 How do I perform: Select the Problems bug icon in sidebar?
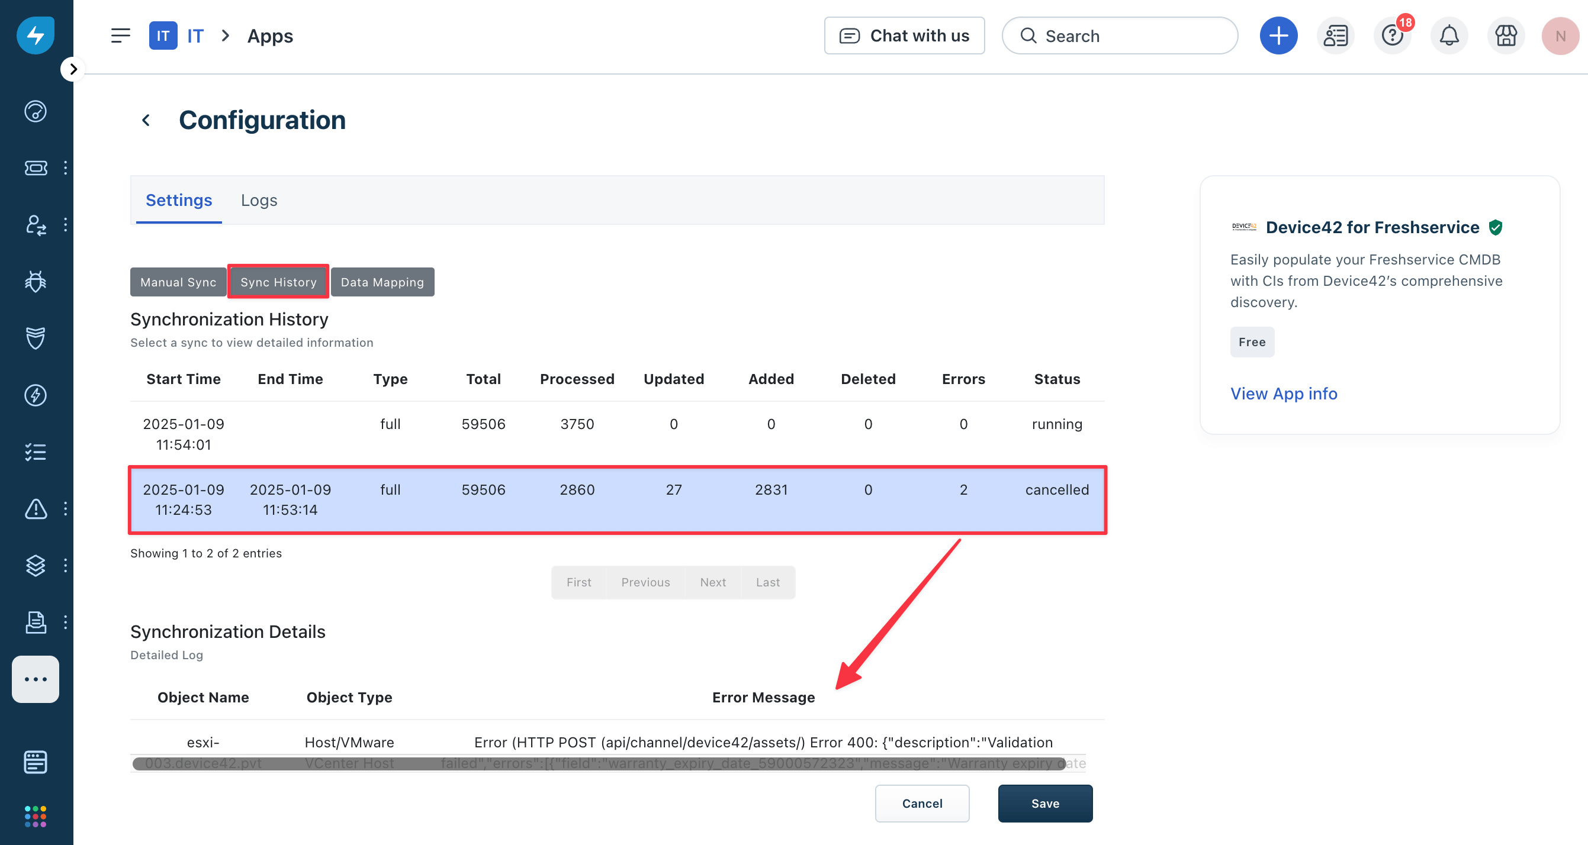tap(35, 281)
